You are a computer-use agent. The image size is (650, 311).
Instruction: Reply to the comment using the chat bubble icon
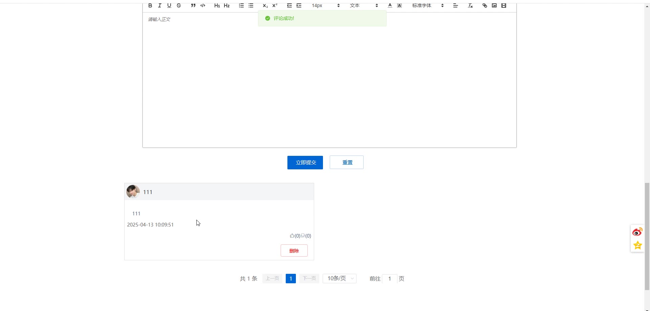point(303,236)
